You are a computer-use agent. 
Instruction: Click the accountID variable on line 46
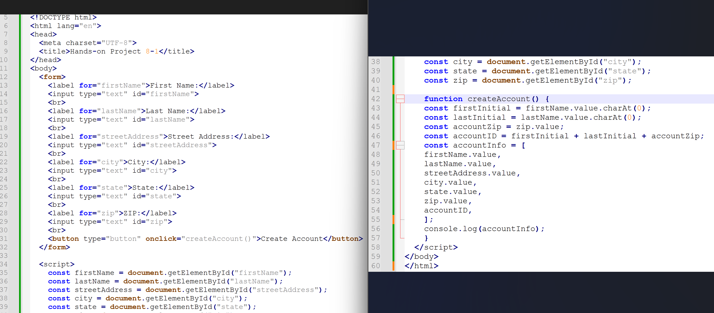click(474, 136)
